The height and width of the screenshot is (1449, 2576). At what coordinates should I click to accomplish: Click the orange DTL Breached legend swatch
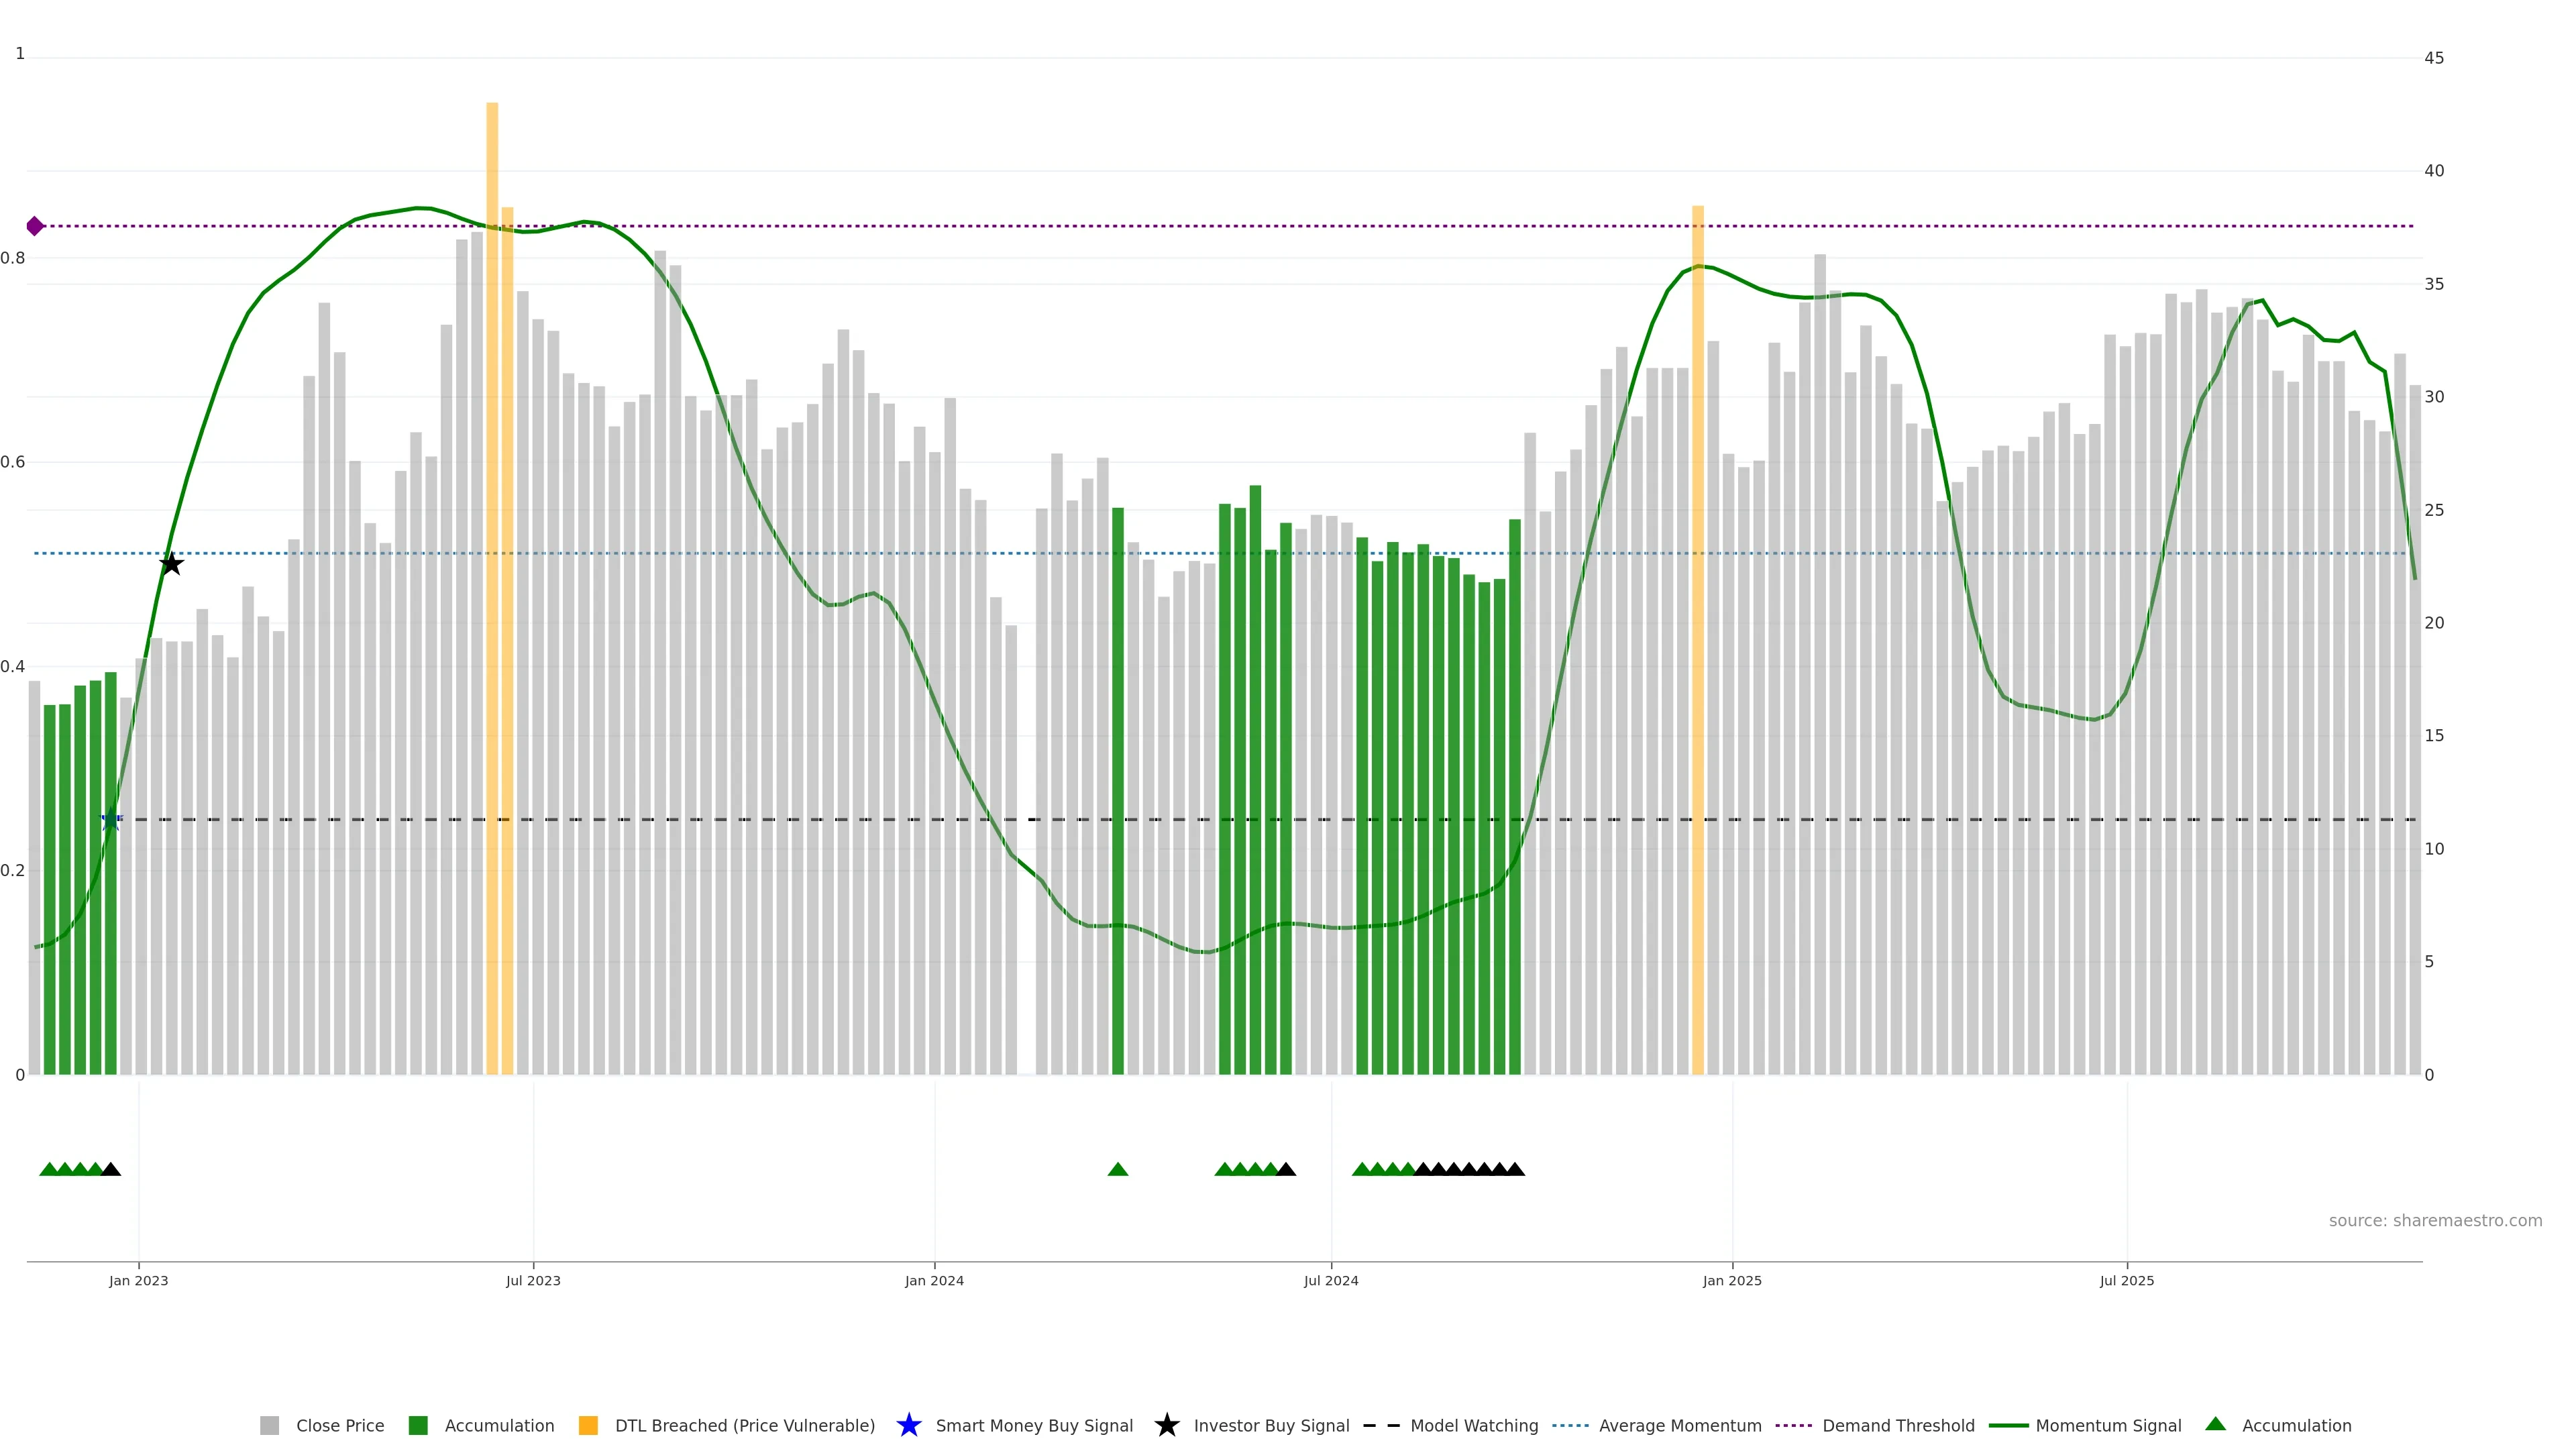(588, 1425)
